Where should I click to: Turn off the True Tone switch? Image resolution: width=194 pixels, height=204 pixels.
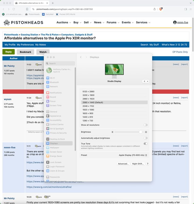click(145, 144)
